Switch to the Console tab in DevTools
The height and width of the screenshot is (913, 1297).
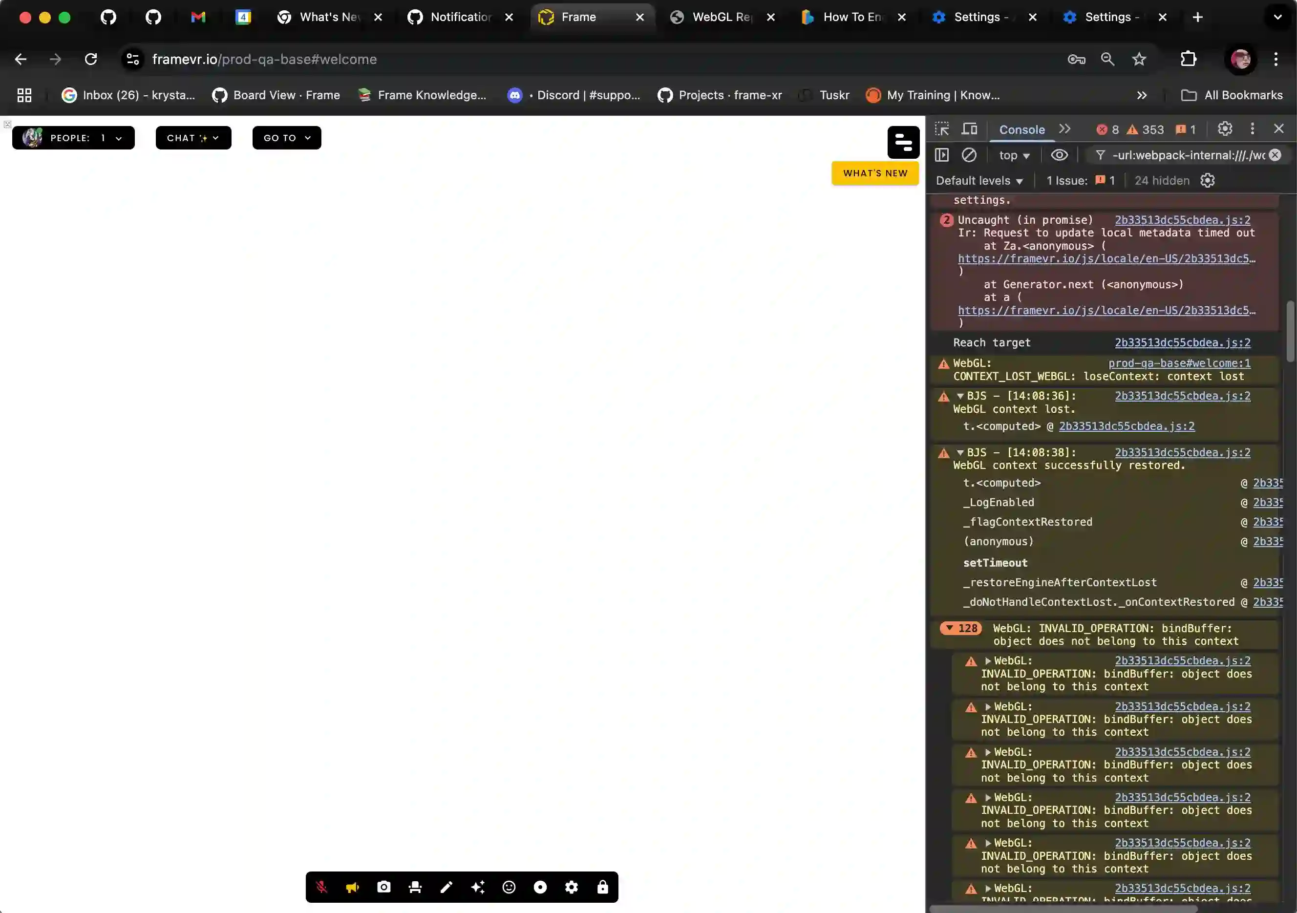point(1021,129)
